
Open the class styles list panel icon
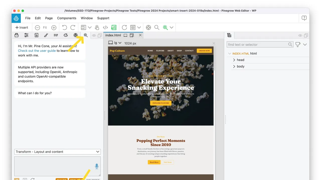tap(56, 35)
